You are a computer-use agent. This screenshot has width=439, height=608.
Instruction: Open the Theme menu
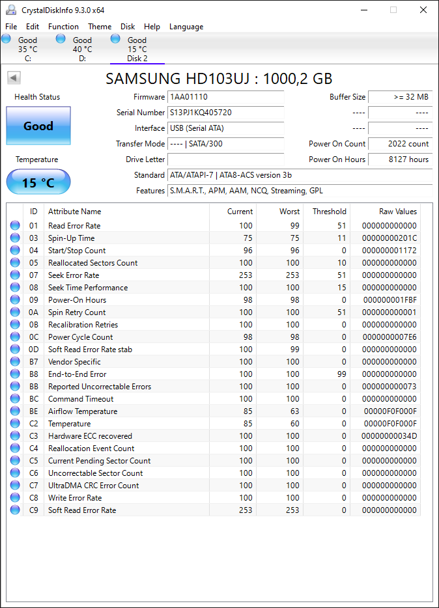coord(100,27)
